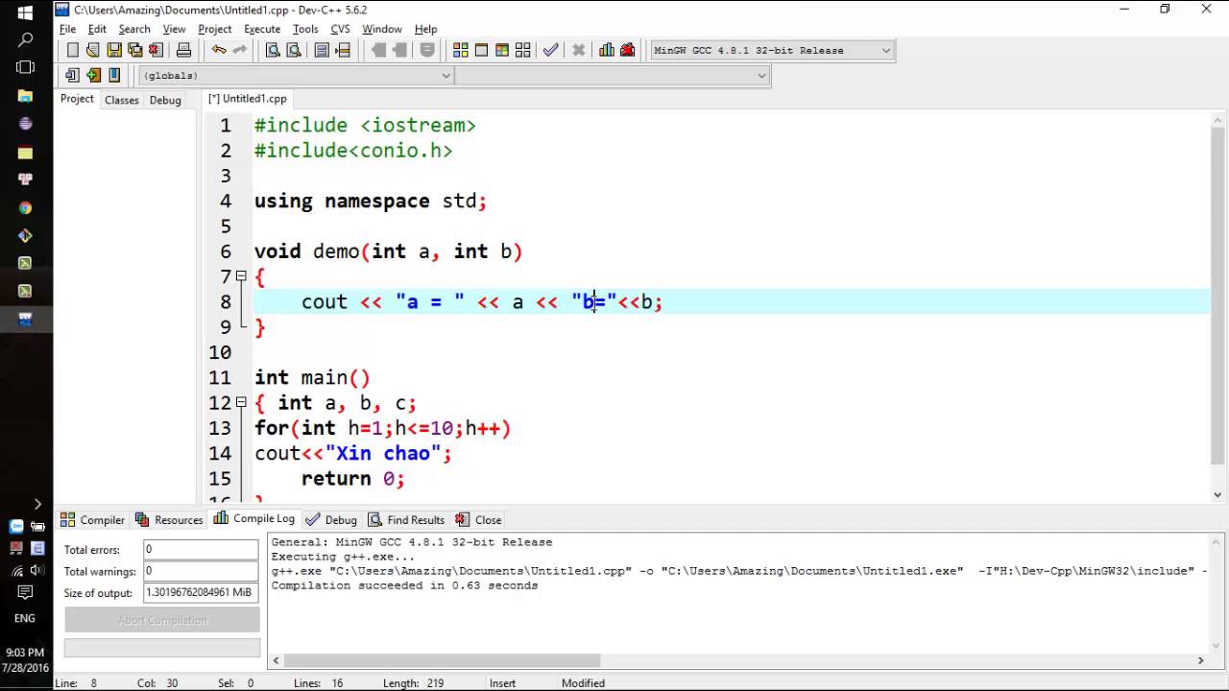Open the Edit menu
This screenshot has width=1229, height=691.
(x=97, y=29)
